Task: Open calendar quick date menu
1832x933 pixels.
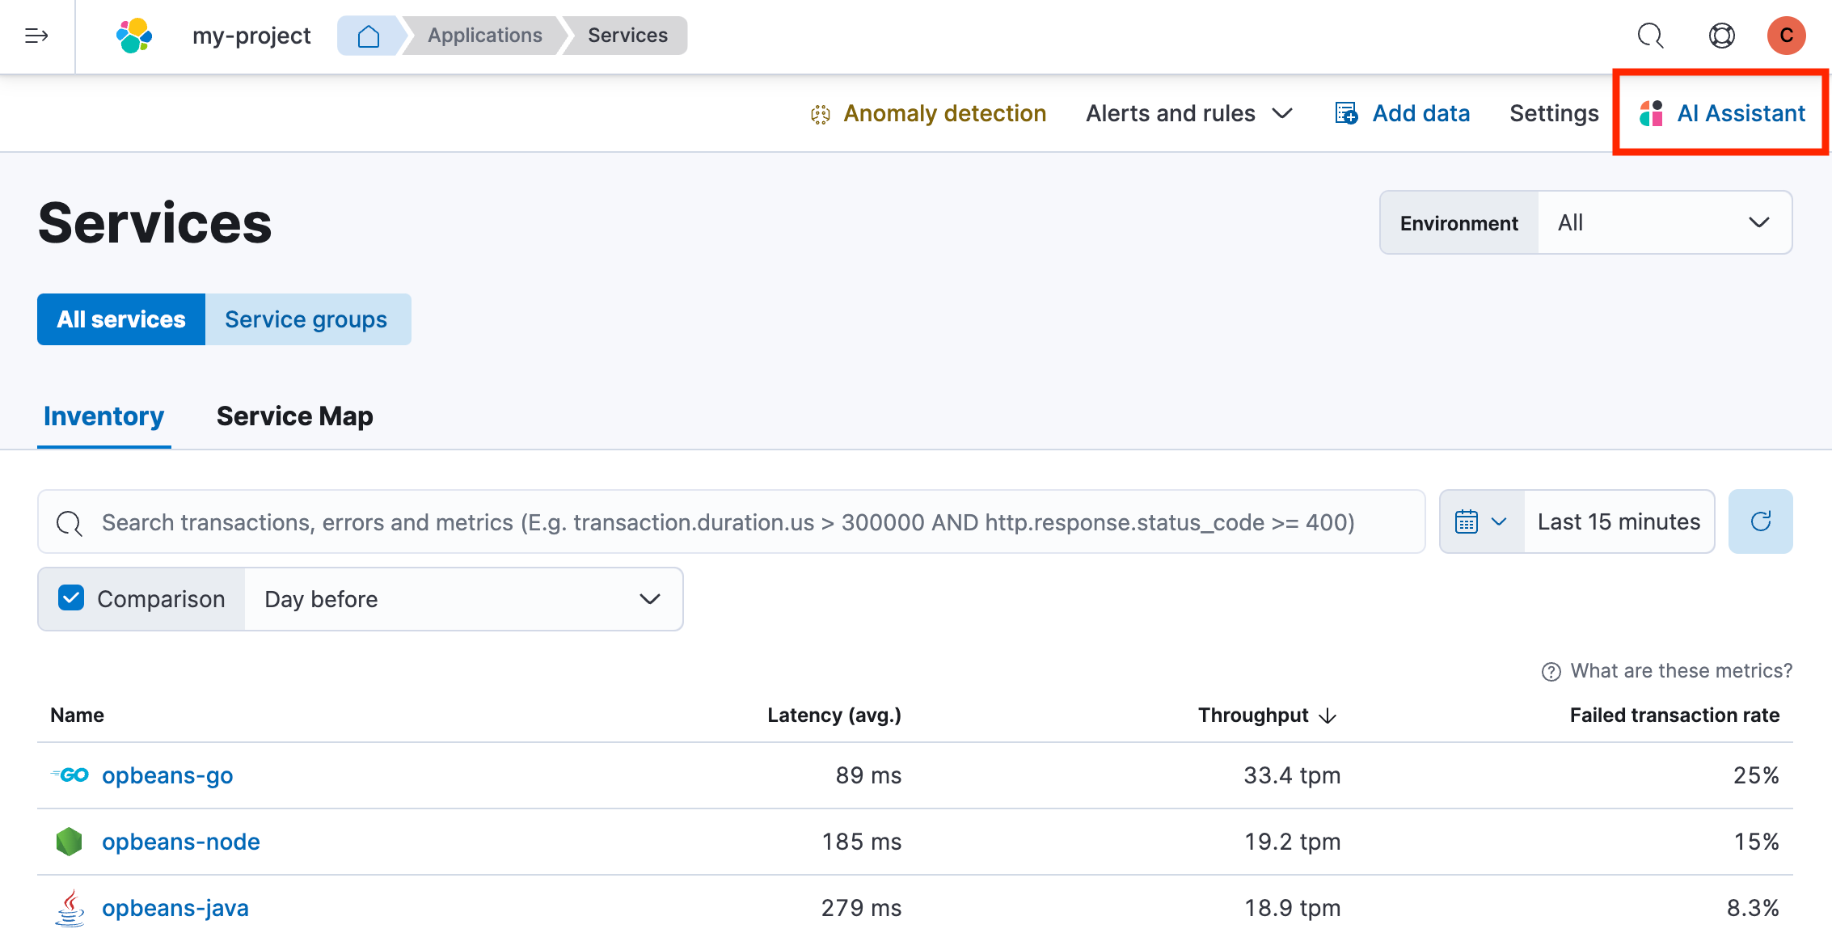Action: 1481,521
